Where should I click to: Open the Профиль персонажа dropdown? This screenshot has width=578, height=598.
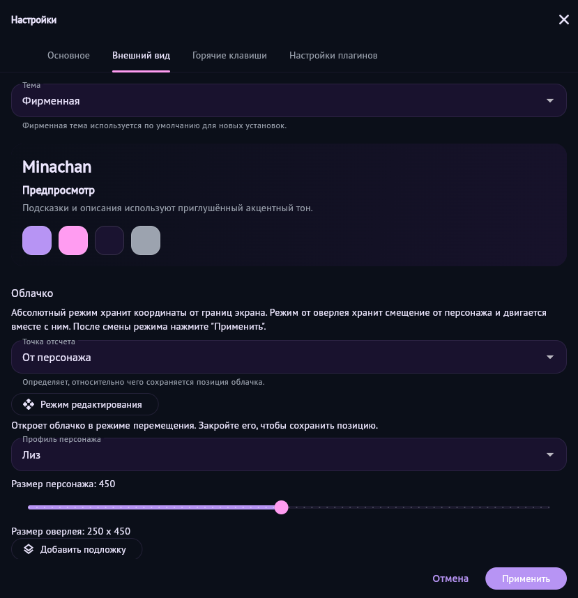289,455
